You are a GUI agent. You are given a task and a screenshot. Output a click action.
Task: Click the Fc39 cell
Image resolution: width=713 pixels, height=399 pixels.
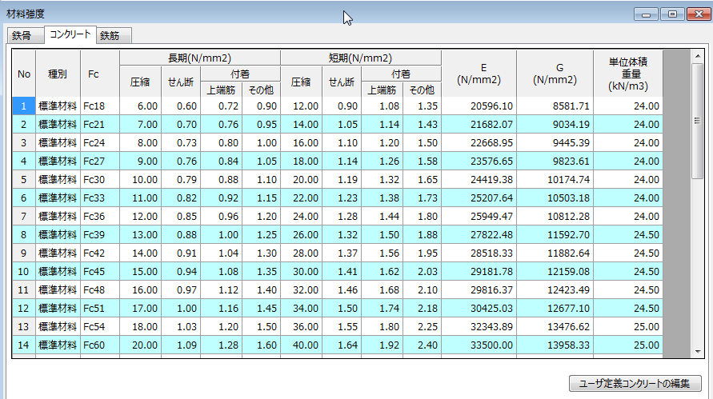tap(100, 234)
